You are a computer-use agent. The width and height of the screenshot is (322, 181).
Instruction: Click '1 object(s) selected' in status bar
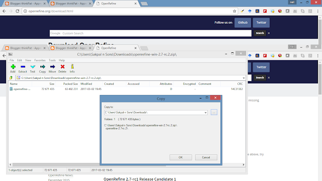[20, 170]
